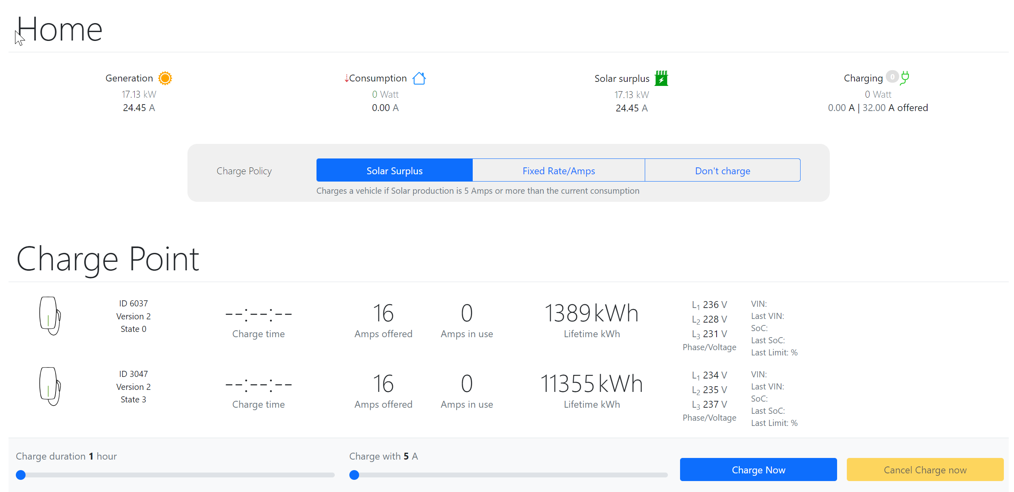Click 11355 kWh lifetime value
This screenshot has height=492, width=1014.
coord(591,384)
